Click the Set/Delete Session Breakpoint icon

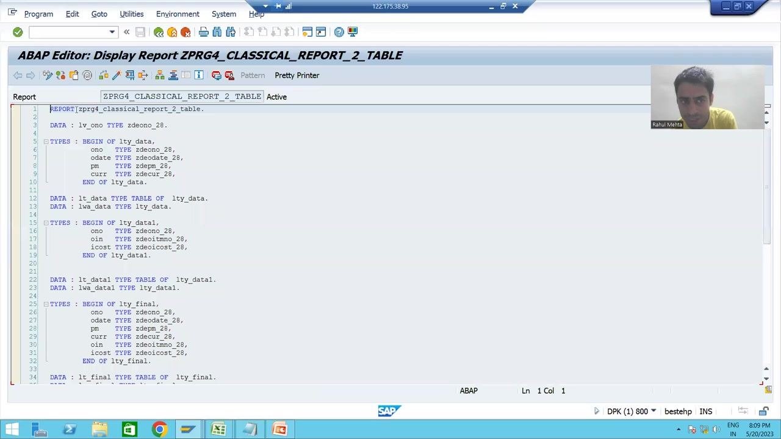pos(216,75)
